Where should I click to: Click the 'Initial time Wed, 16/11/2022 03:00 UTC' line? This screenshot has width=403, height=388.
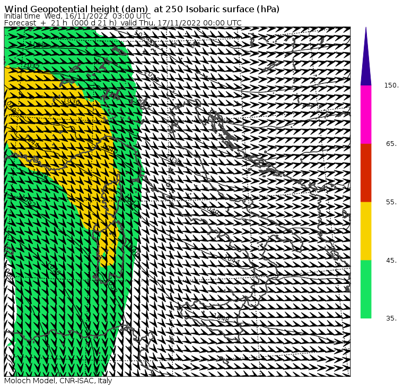tap(77, 16)
